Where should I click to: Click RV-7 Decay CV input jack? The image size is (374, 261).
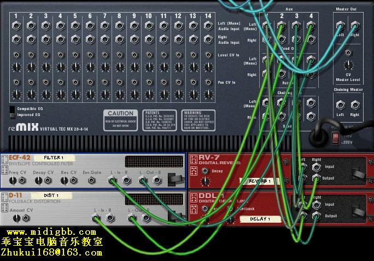click(205, 171)
